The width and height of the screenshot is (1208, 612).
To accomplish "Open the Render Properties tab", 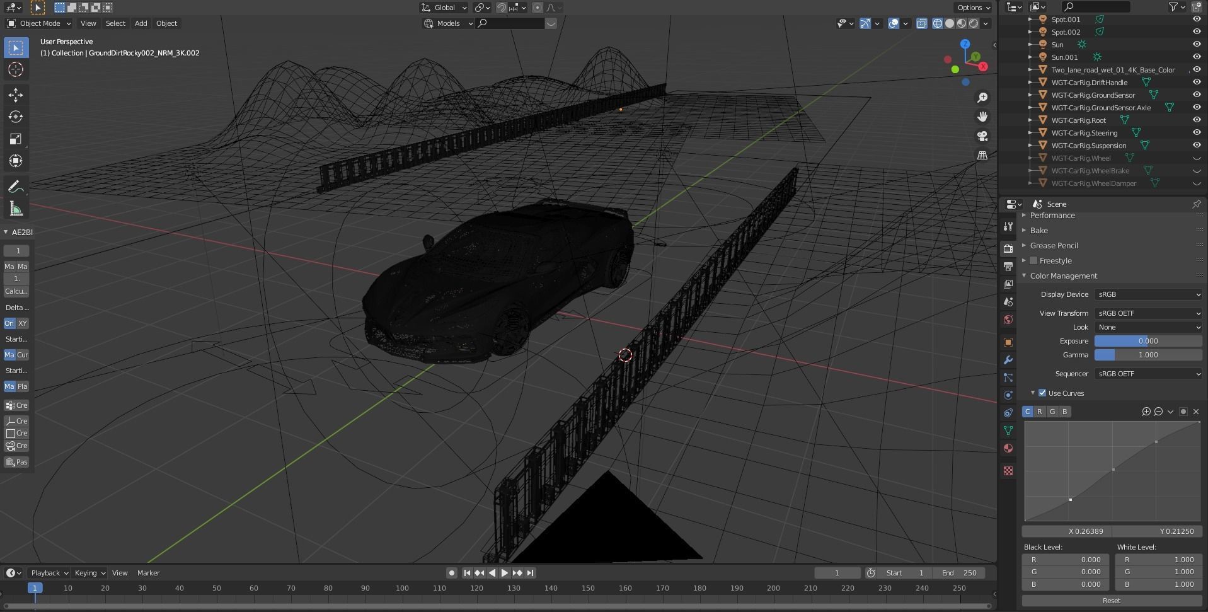I will pyautogui.click(x=1008, y=248).
